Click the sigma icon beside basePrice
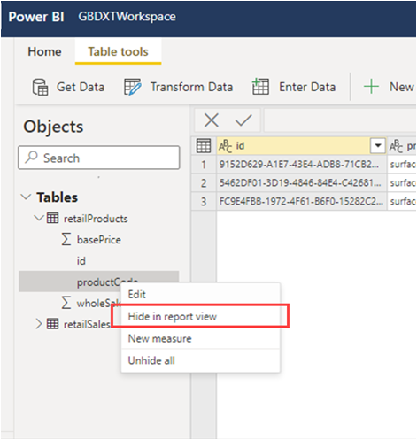 click(x=66, y=239)
